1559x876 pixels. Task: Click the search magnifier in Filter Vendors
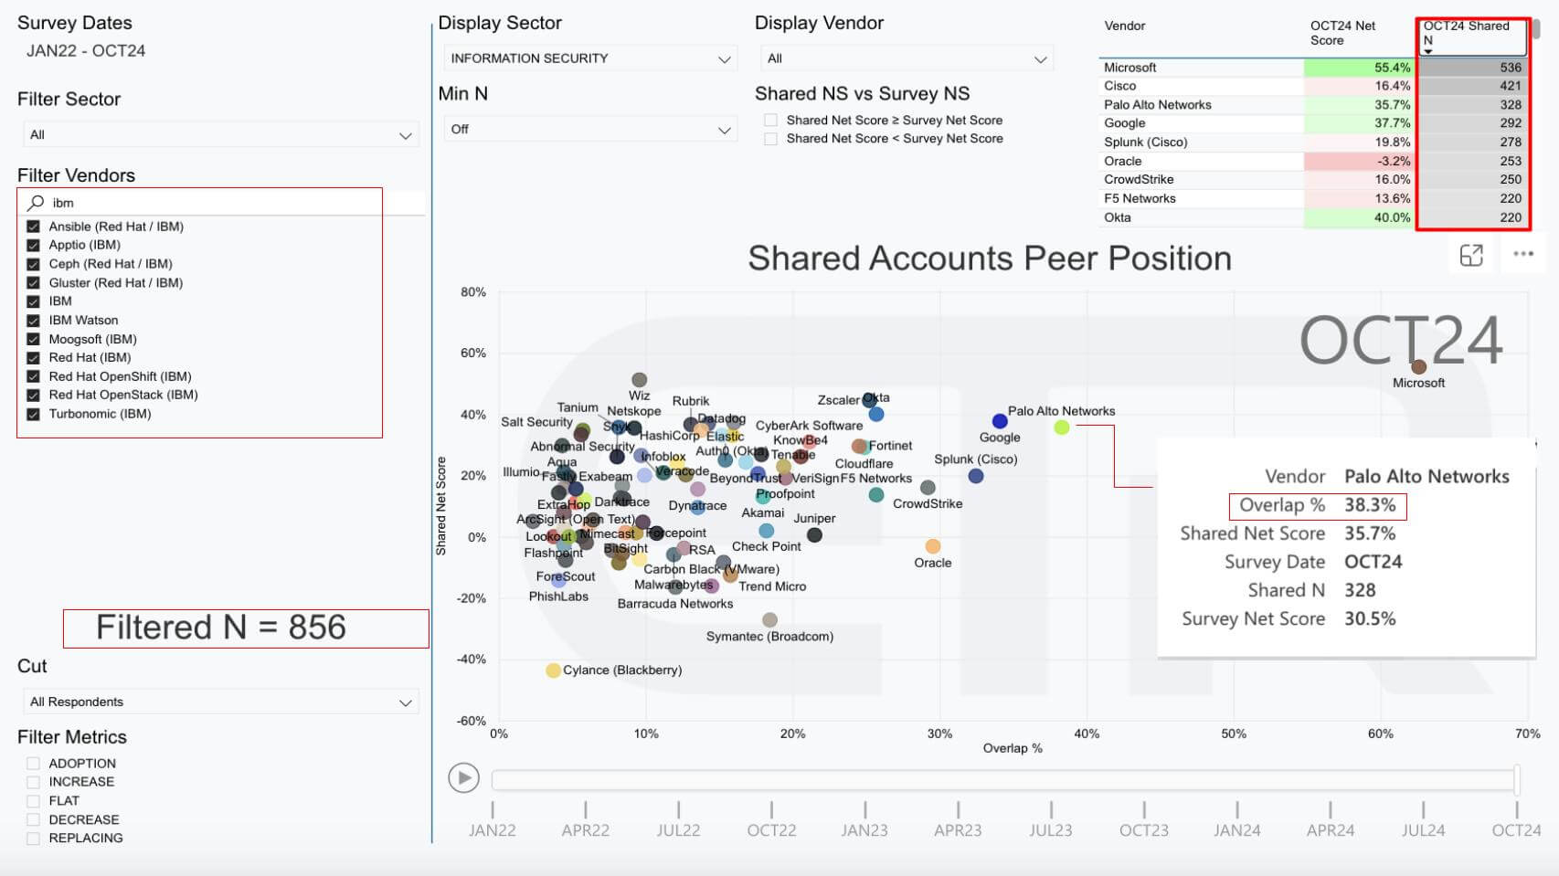pyautogui.click(x=36, y=202)
